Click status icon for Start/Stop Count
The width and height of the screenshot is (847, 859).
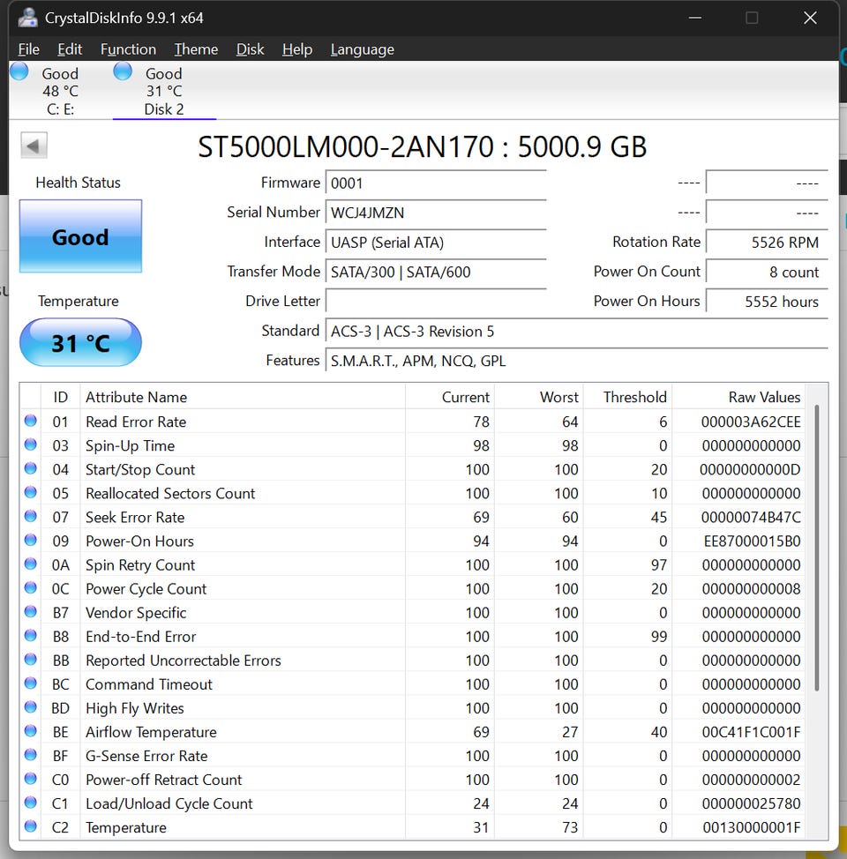coord(31,468)
